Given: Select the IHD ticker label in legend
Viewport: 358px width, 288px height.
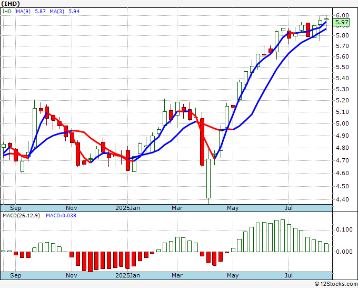Looking at the screenshot, I should coord(7,12).
